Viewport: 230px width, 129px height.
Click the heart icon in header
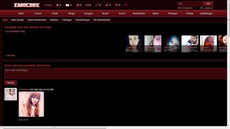tap(117, 5)
